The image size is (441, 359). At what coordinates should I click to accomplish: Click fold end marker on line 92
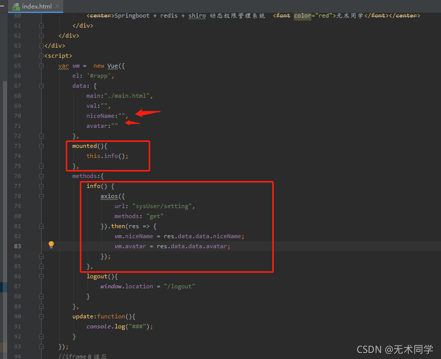(41, 336)
